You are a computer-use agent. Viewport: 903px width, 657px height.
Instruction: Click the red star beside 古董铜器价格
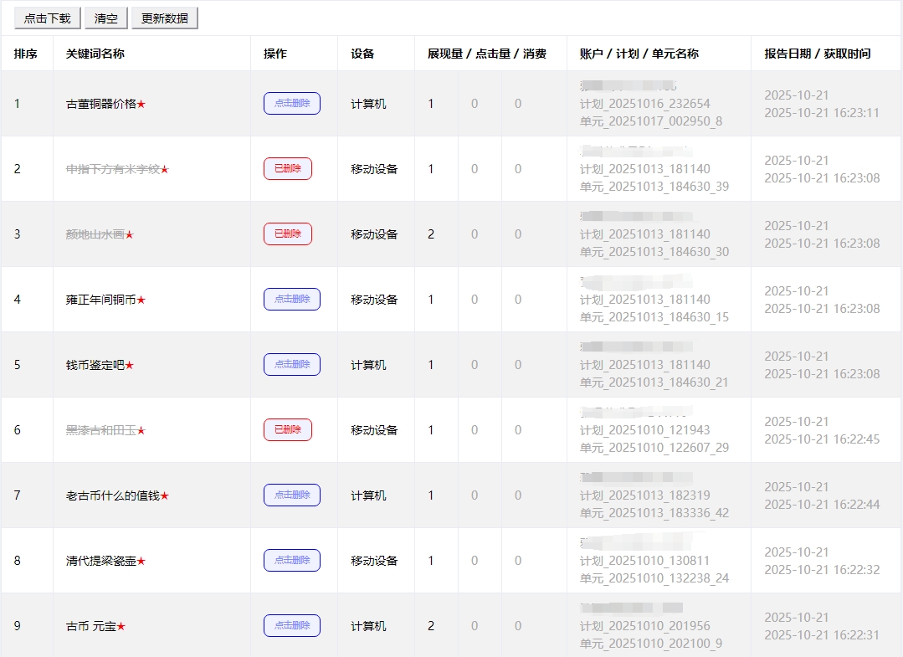click(141, 105)
